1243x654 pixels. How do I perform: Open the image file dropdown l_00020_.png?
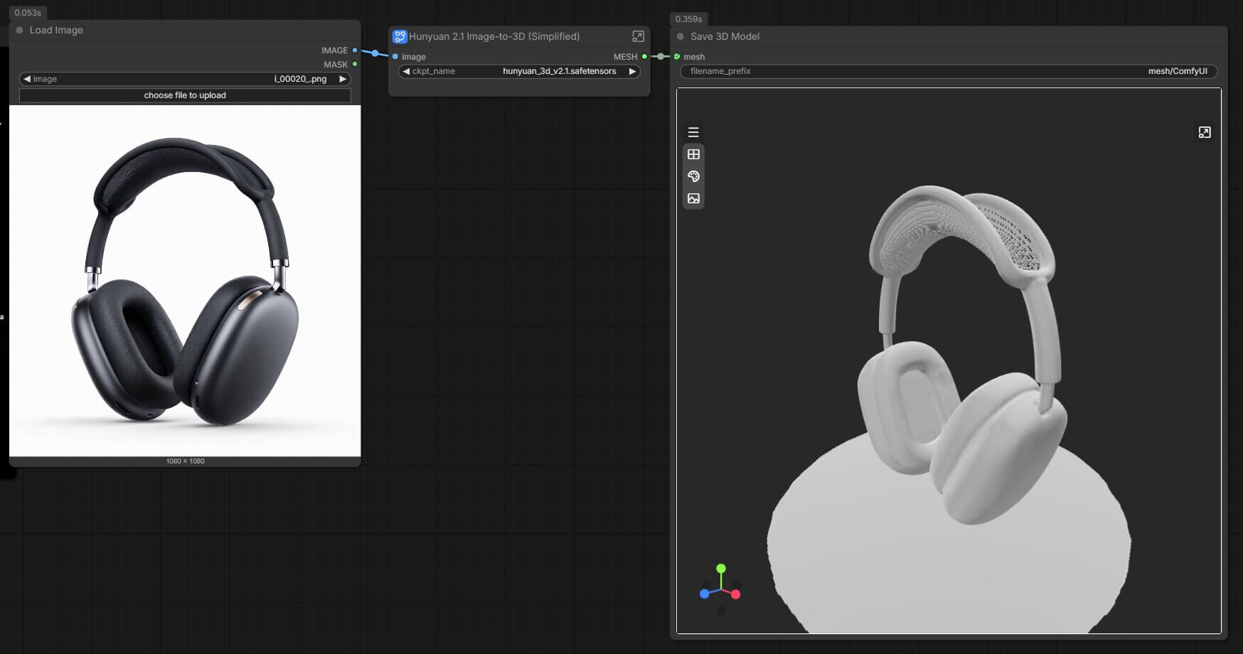185,79
